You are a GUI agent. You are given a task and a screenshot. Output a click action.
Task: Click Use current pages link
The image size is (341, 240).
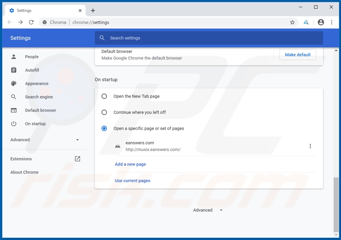point(133,181)
